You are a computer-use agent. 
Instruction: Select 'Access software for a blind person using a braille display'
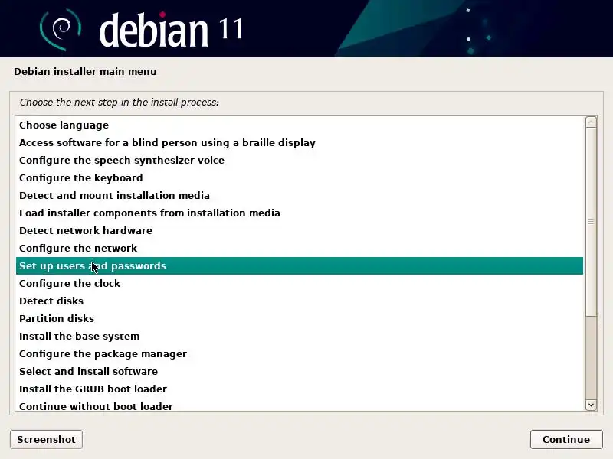pyautogui.click(x=300, y=143)
